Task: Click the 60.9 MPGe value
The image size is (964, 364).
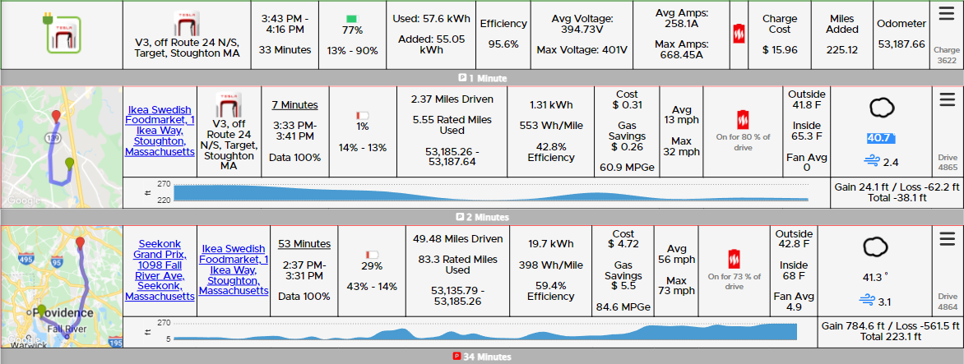Action: tap(627, 167)
